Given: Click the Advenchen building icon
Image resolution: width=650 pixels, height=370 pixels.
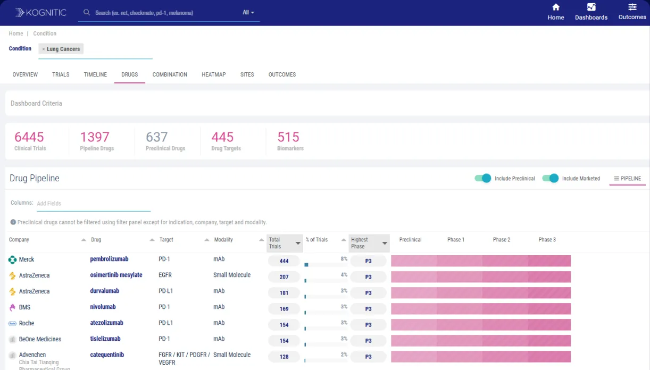Looking at the screenshot, I should point(12,355).
